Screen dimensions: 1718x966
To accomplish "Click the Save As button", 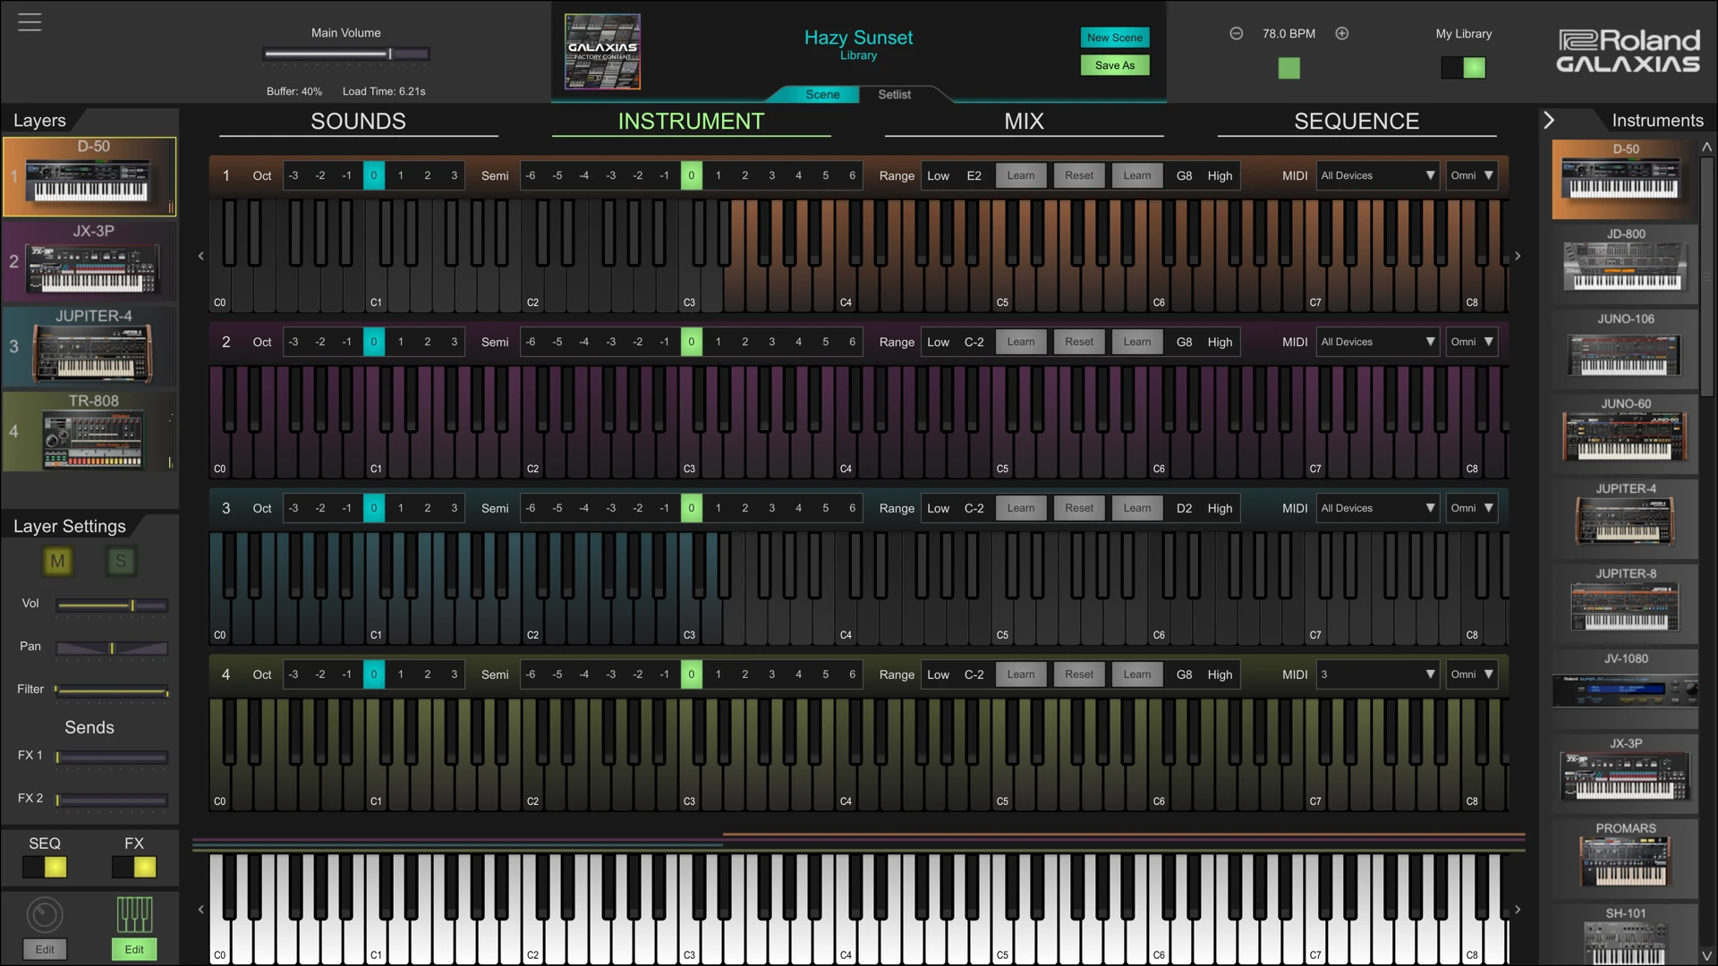I will [1114, 65].
